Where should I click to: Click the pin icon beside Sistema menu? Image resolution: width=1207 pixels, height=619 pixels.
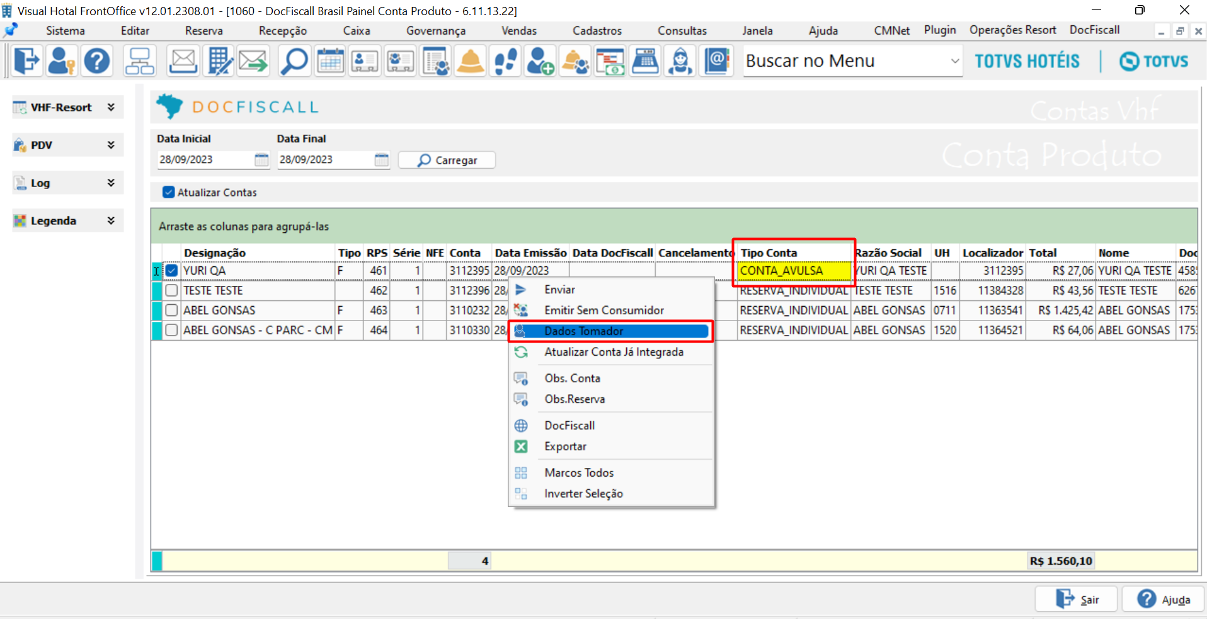click(x=11, y=30)
